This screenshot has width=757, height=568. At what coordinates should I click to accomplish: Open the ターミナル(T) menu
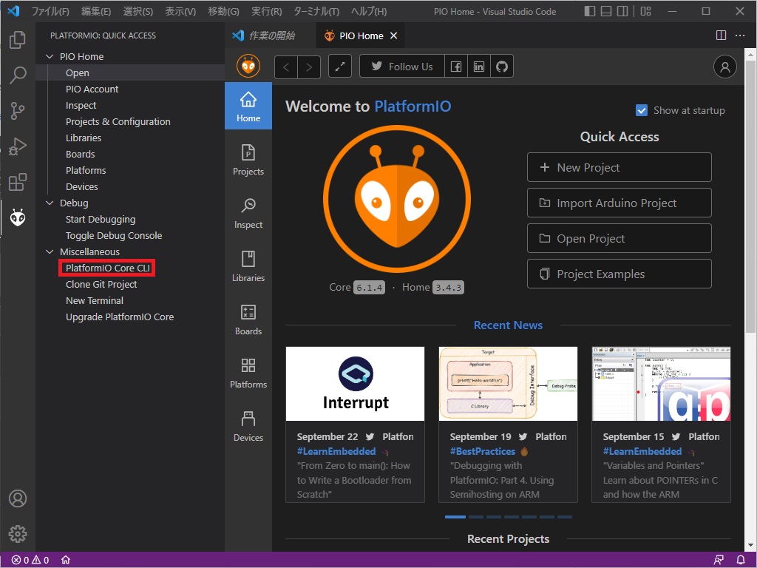(316, 12)
